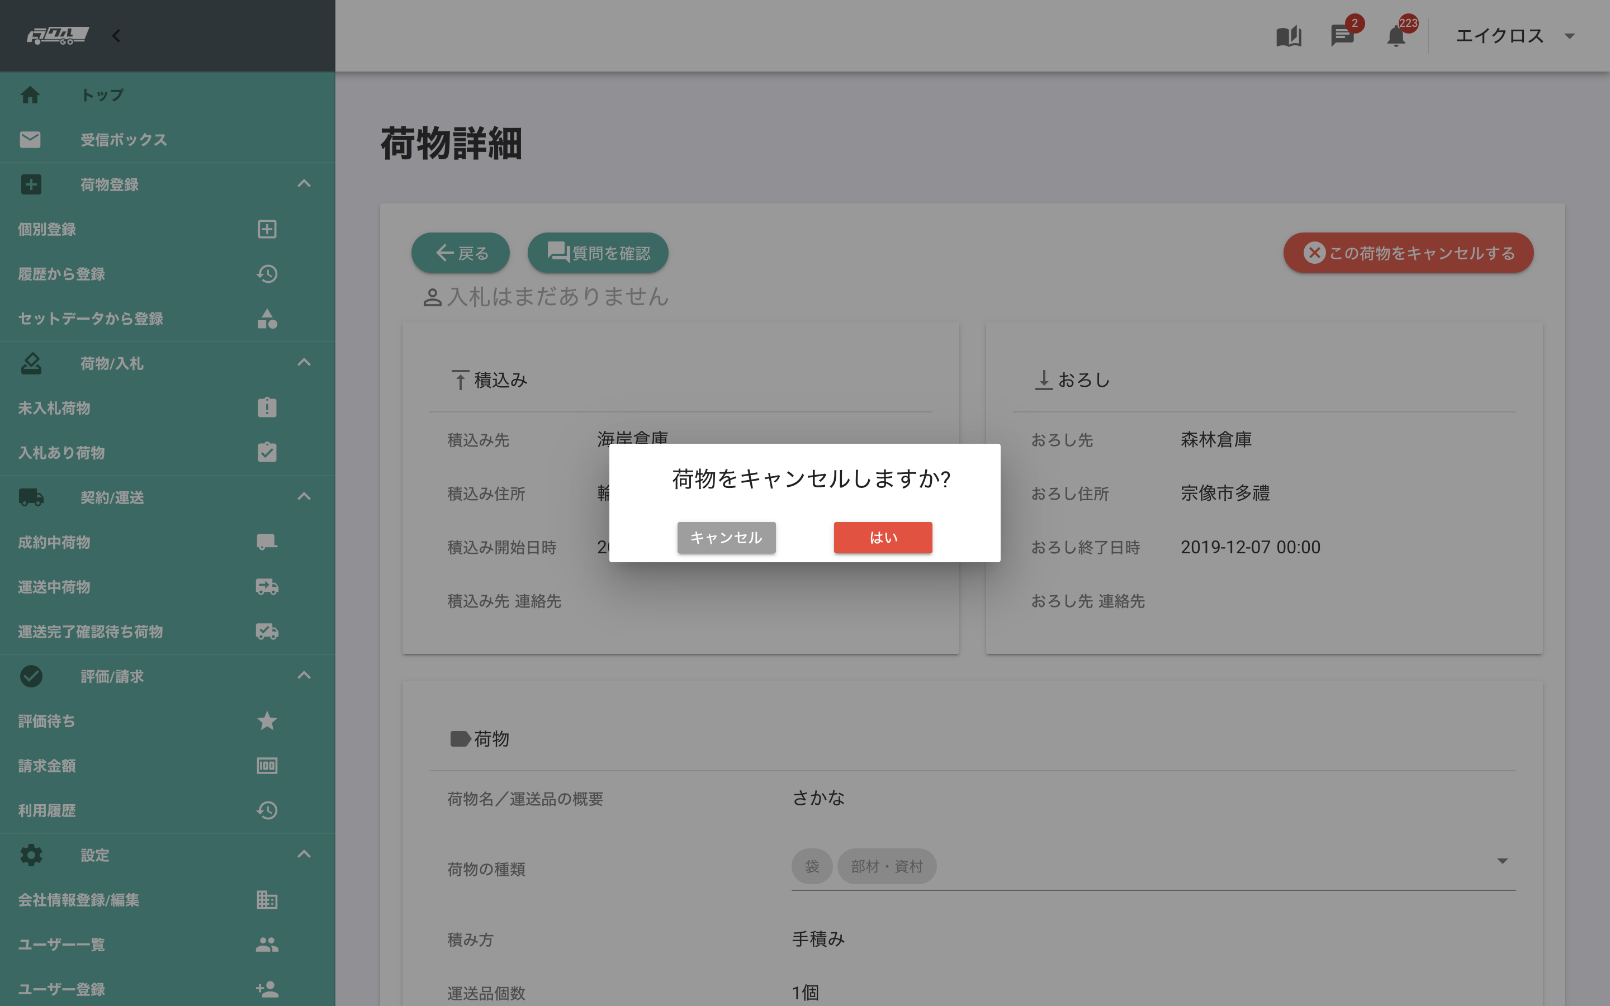Viewport: 1610px width, 1006px height.
Task: Collapse the 契約/運送 section chevron
Action: 304,496
